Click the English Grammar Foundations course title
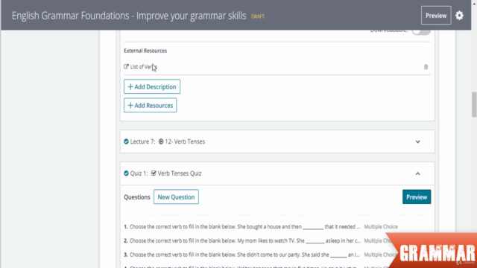Screen dimensions: 477x268 (129, 16)
